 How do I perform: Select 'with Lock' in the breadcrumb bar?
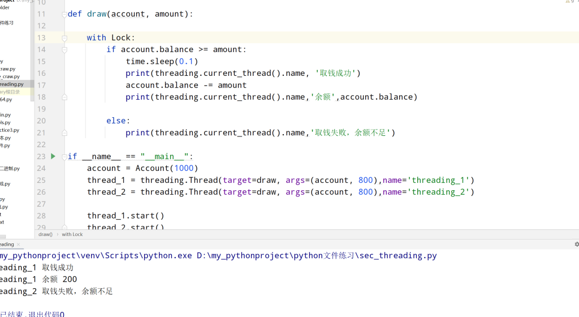(72, 234)
